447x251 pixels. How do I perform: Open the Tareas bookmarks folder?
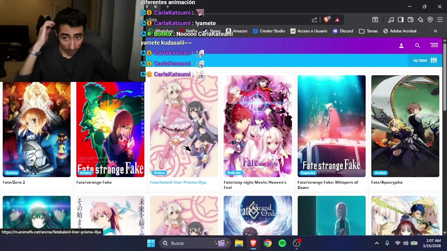point(368,31)
